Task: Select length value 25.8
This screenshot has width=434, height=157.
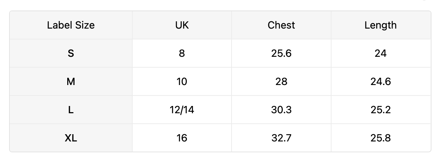Action: (381, 138)
